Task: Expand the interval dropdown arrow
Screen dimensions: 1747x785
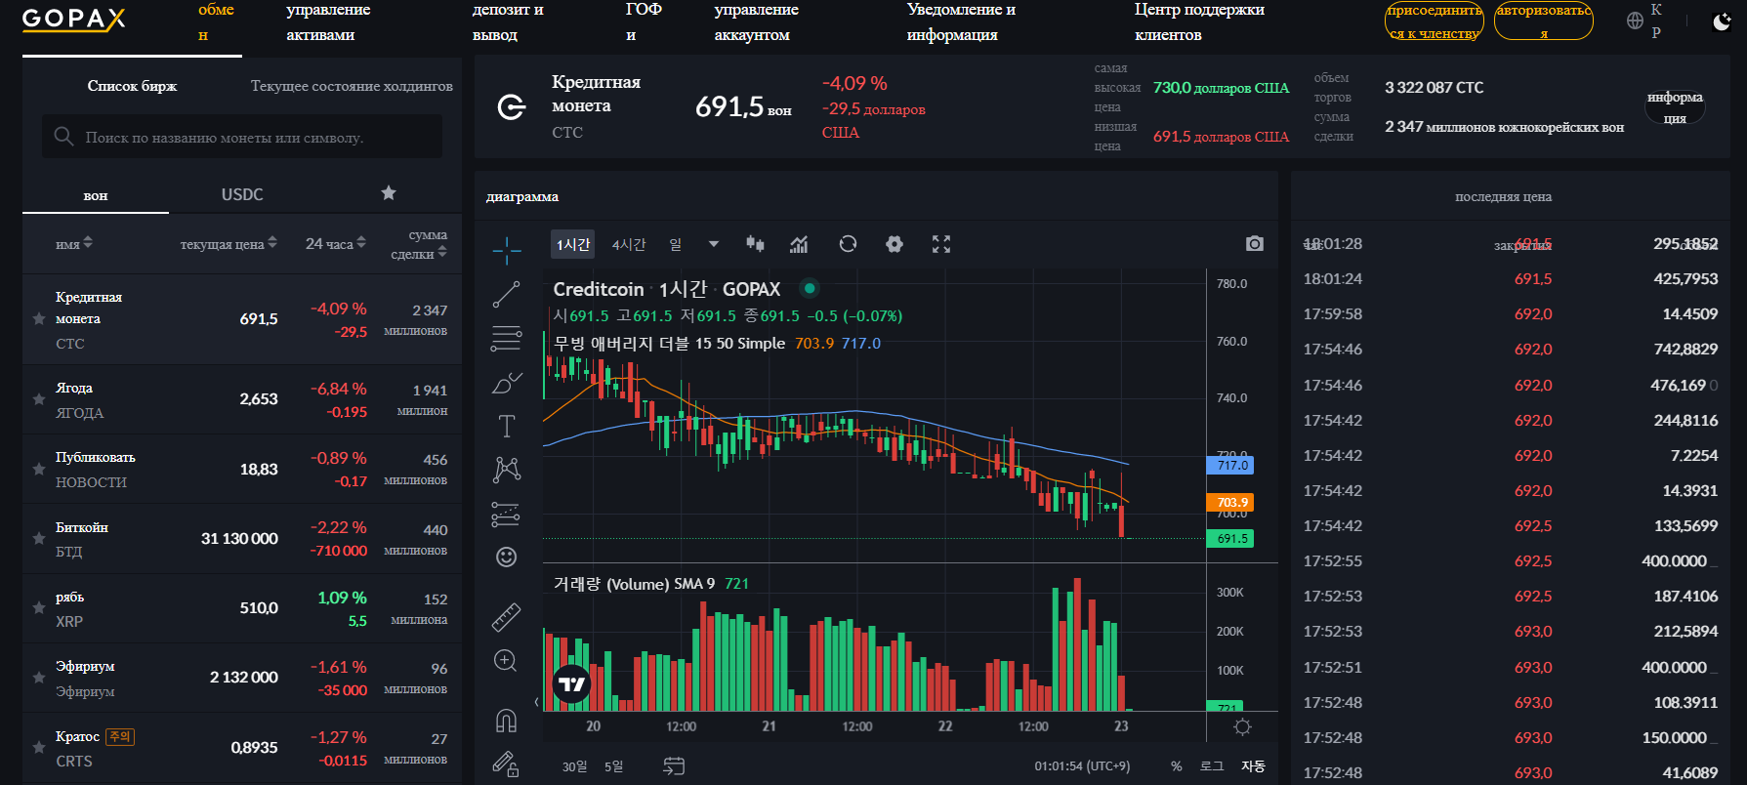Action: tap(714, 244)
